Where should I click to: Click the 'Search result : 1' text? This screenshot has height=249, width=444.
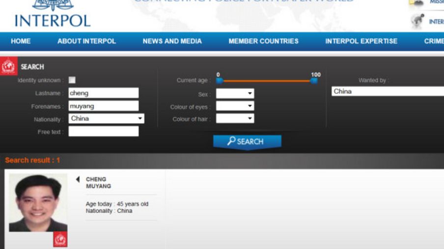pyautogui.click(x=32, y=160)
